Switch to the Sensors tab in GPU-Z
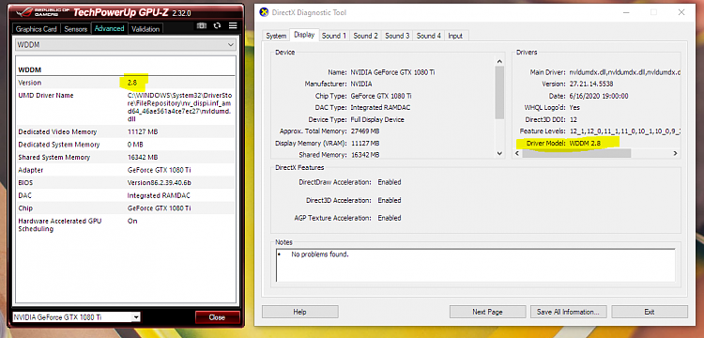The width and height of the screenshot is (704, 338). [x=75, y=29]
